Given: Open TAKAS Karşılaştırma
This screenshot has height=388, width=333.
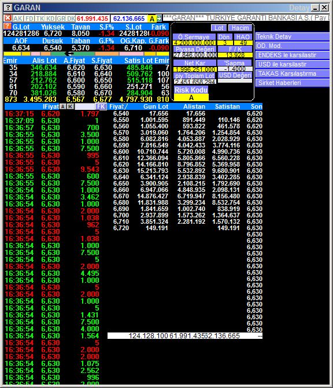Looking at the screenshot, I should point(292,73).
